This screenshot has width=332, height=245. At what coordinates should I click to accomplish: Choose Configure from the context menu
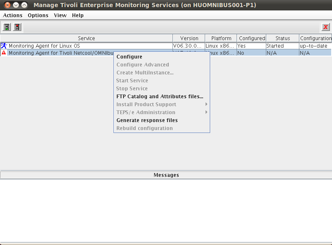coord(162,57)
